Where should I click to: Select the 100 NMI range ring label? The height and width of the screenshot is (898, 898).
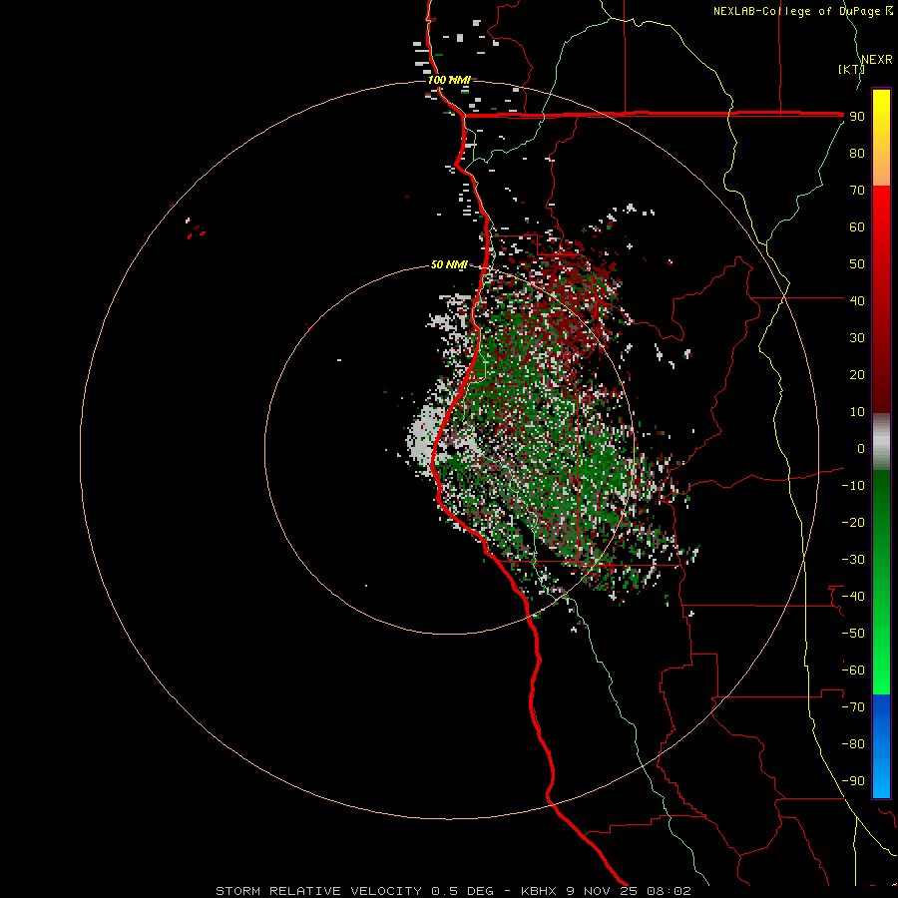(449, 80)
